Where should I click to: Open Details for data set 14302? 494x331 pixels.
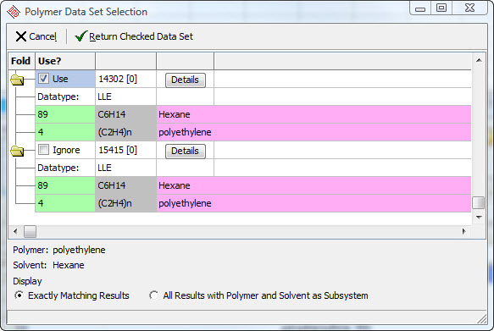(186, 80)
